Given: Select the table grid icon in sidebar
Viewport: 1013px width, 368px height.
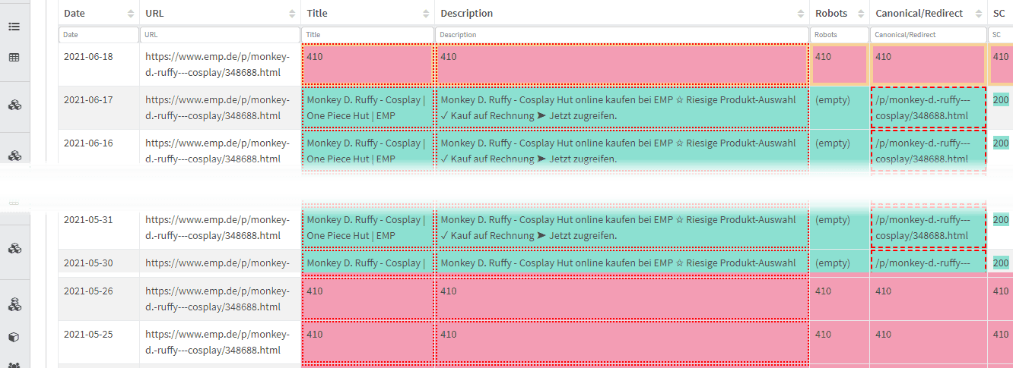Looking at the screenshot, I should (x=14, y=57).
